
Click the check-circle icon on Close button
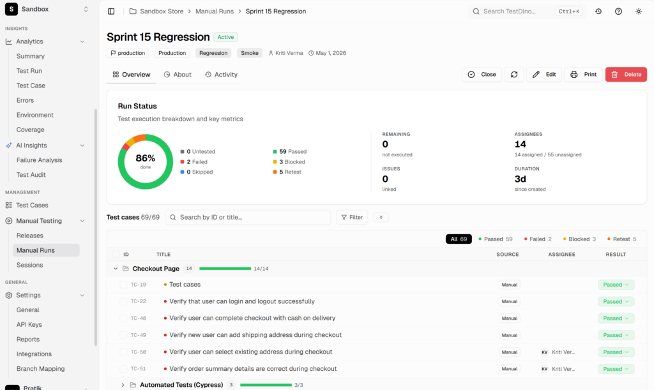point(471,74)
